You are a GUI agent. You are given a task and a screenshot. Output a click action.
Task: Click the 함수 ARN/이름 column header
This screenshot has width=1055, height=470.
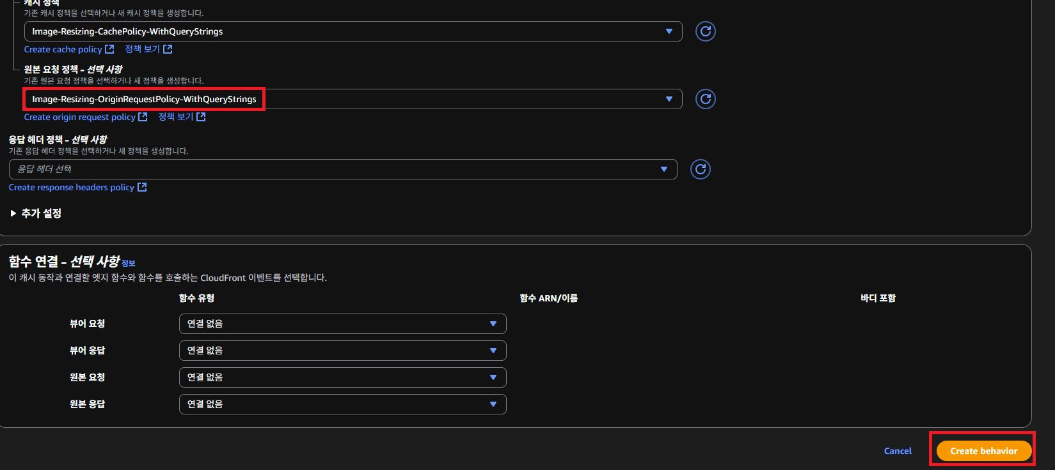click(549, 298)
